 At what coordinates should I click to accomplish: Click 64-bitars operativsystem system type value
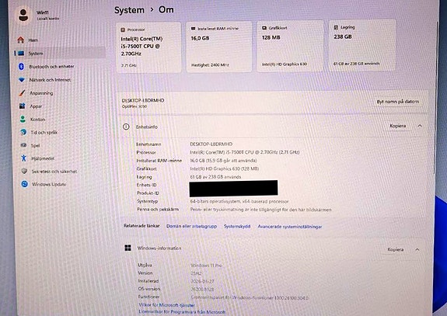coord(239,201)
